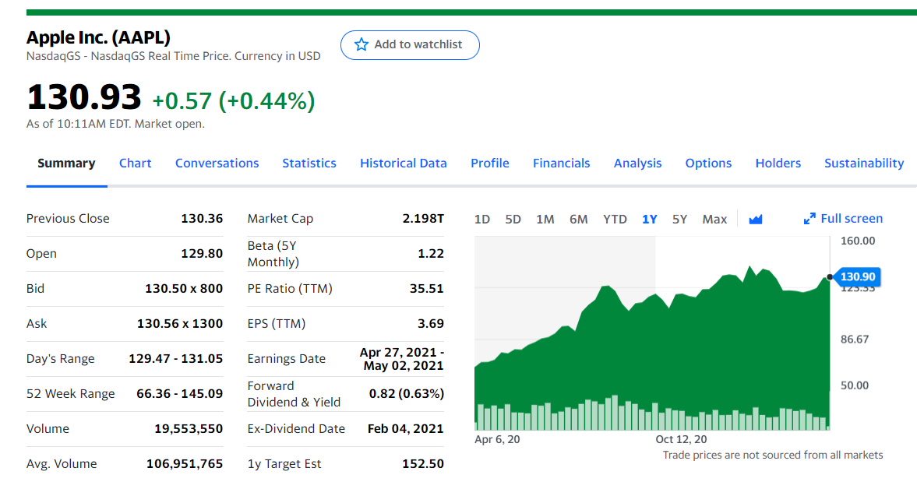Click the current price 130.93
Image resolution: width=917 pixels, height=496 pixels.
click(x=83, y=97)
